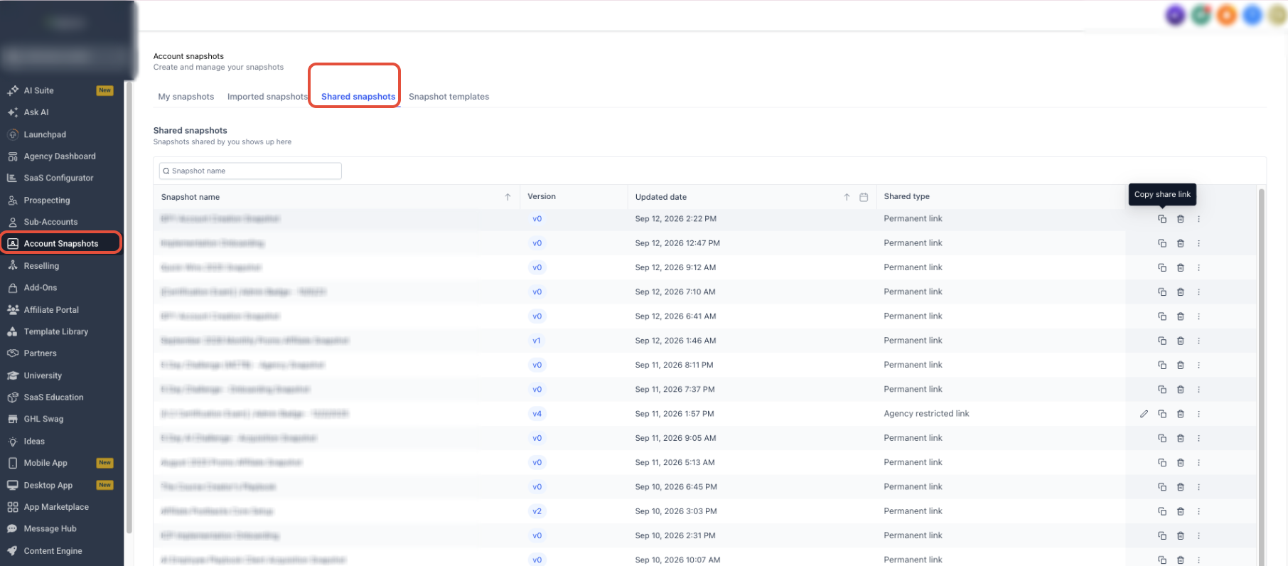Image resolution: width=1288 pixels, height=566 pixels.
Task: Copy share link for Sep 10 6:45 PM row
Action: pos(1162,487)
